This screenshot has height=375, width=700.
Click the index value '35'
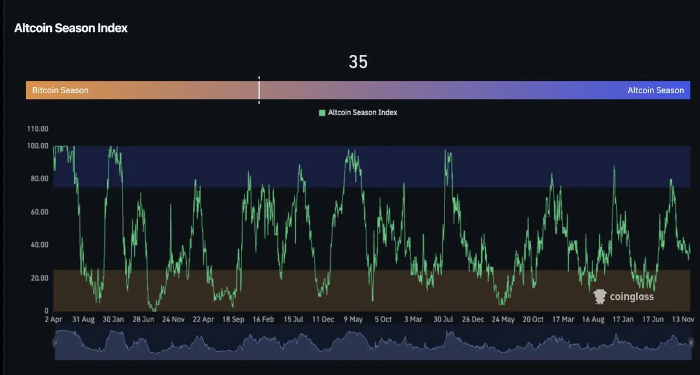(358, 62)
